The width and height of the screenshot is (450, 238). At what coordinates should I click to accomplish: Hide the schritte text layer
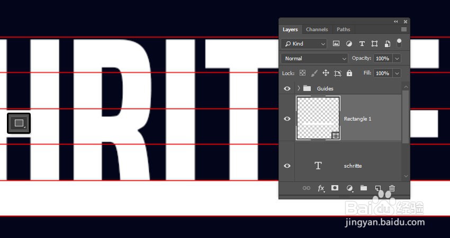coord(287,166)
